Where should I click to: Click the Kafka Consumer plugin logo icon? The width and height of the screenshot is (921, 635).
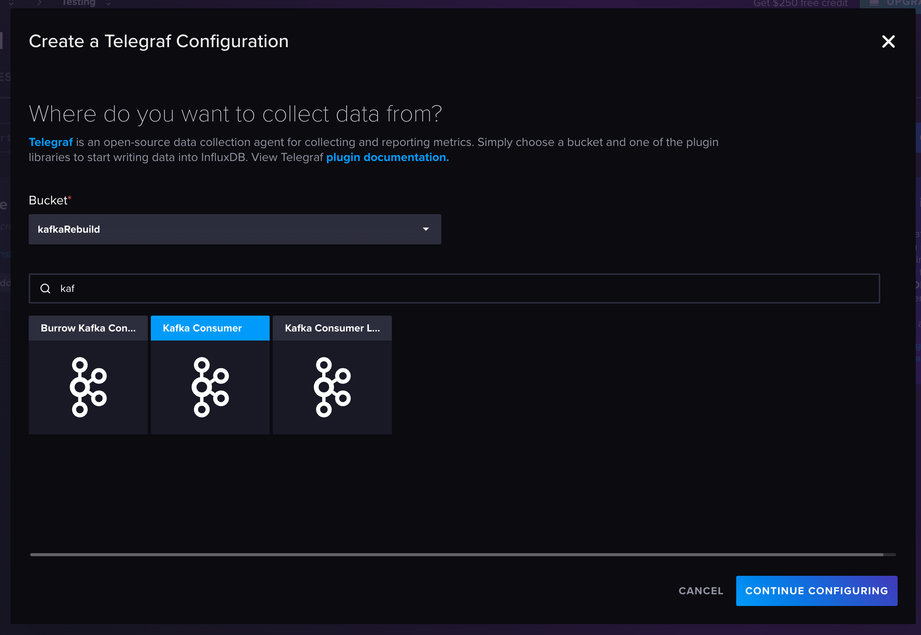click(x=210, y=387)
